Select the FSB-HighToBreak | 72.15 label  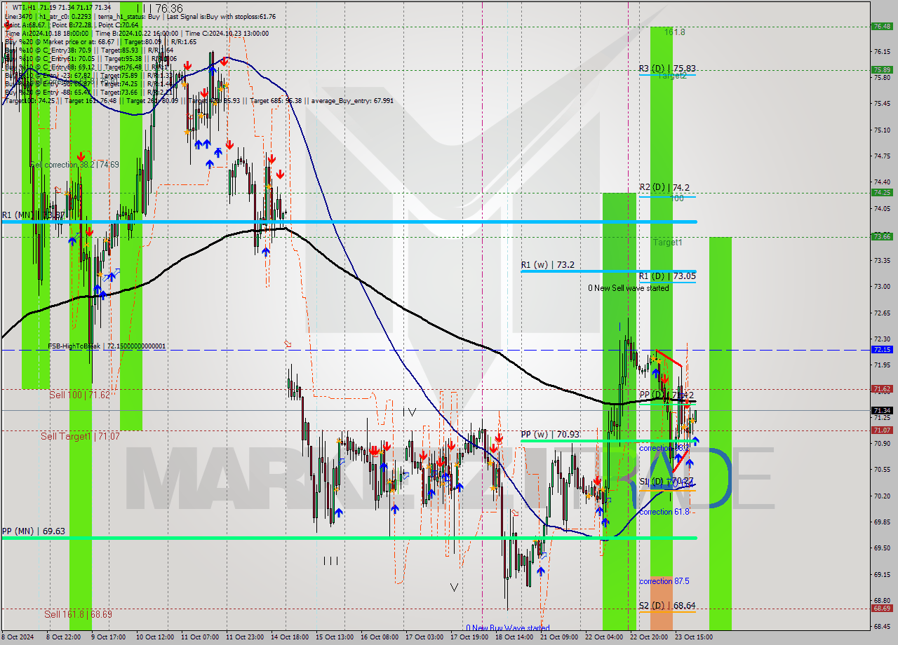107,346
